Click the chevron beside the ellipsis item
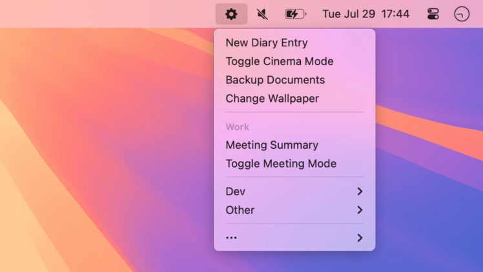 tap(360, 238)
